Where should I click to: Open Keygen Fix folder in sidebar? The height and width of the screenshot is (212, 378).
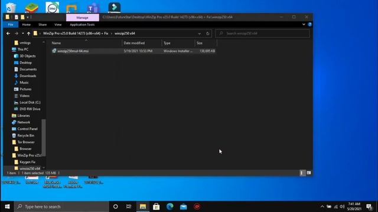point(27,162)
